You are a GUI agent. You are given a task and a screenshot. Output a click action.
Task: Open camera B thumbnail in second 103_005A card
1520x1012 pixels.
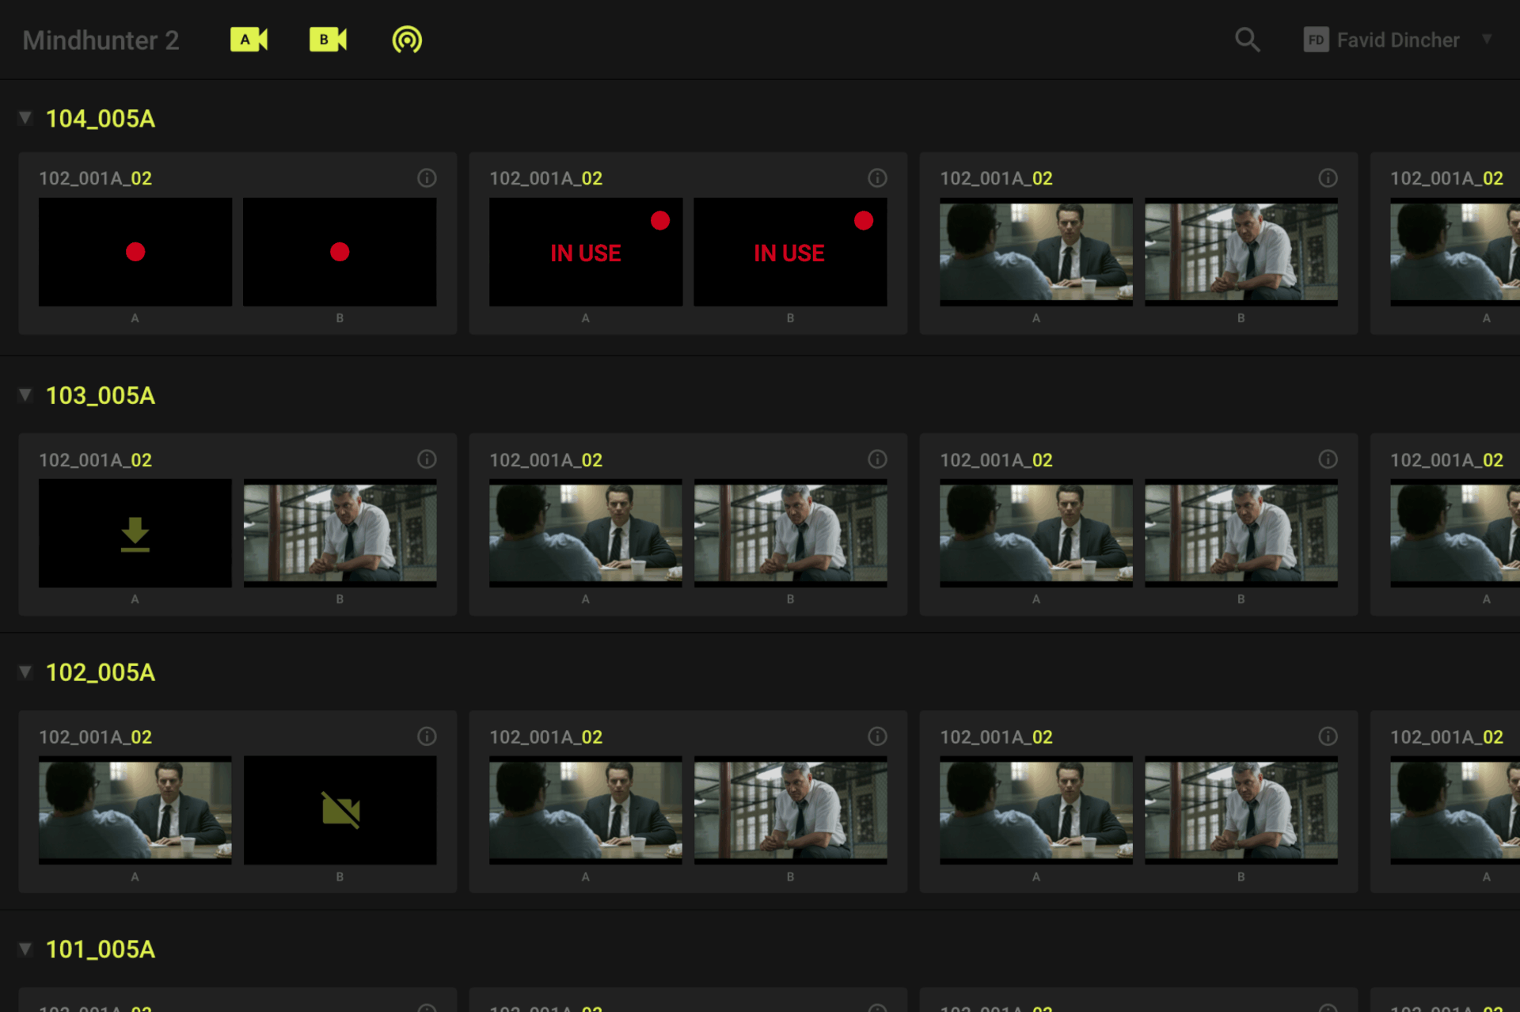tap(790, 533)
